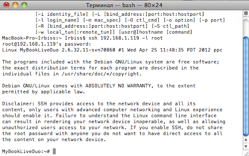Screen dimensions: 249x156
Task: Click the '[user@]hostname' usage text
Action: click(141, 32)
